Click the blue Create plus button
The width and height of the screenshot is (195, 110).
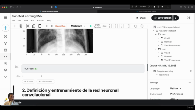tap(5, 28)
